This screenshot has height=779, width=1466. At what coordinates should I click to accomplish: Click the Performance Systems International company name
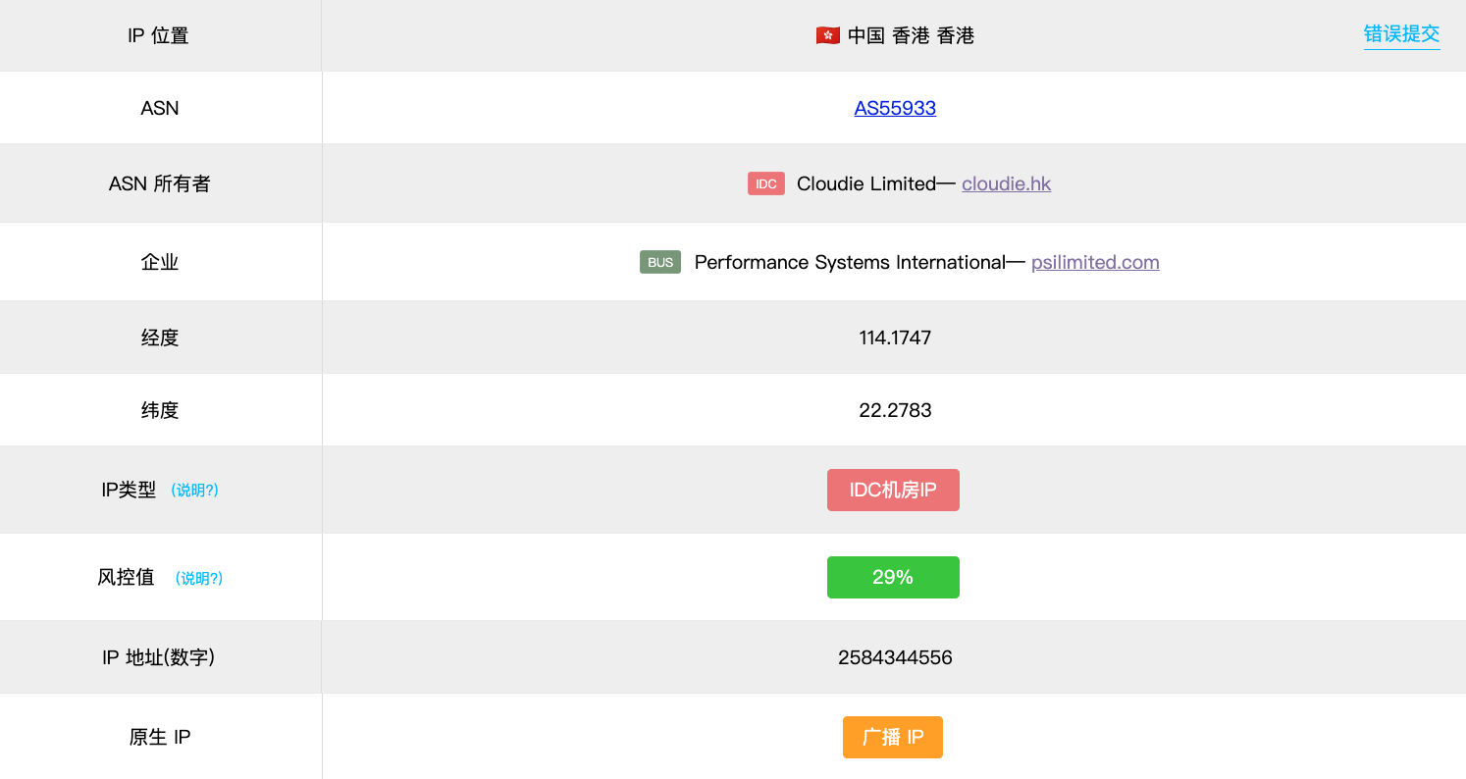point(850,262)
